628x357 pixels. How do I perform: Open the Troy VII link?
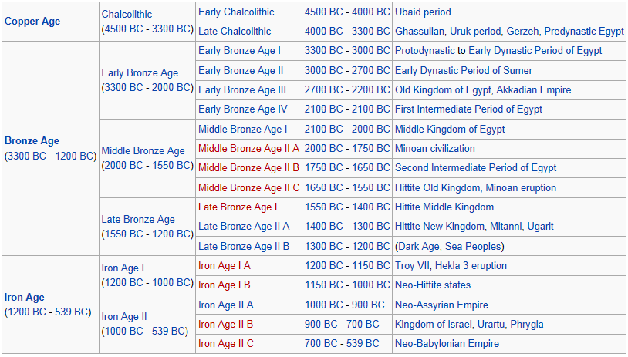click(x=412, y=265)
